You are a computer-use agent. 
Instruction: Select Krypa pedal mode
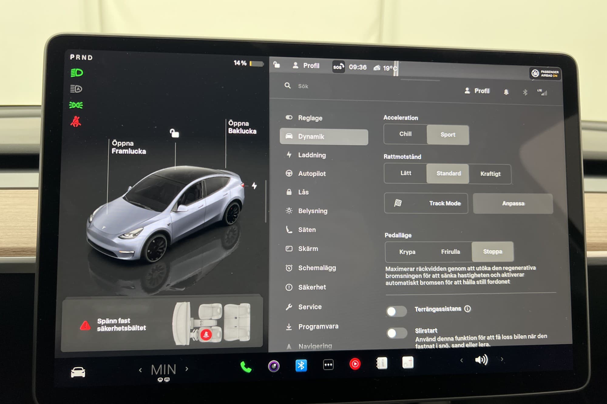tap(407, 252)
